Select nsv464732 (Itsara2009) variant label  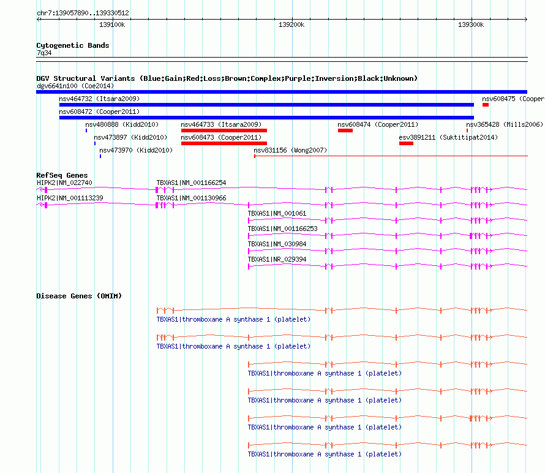tap(99, 99)
